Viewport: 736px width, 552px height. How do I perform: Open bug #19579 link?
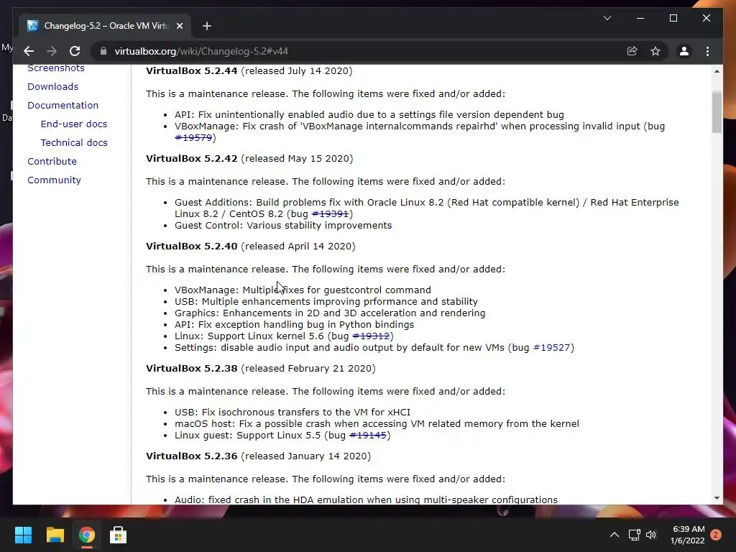coord(193,137)
